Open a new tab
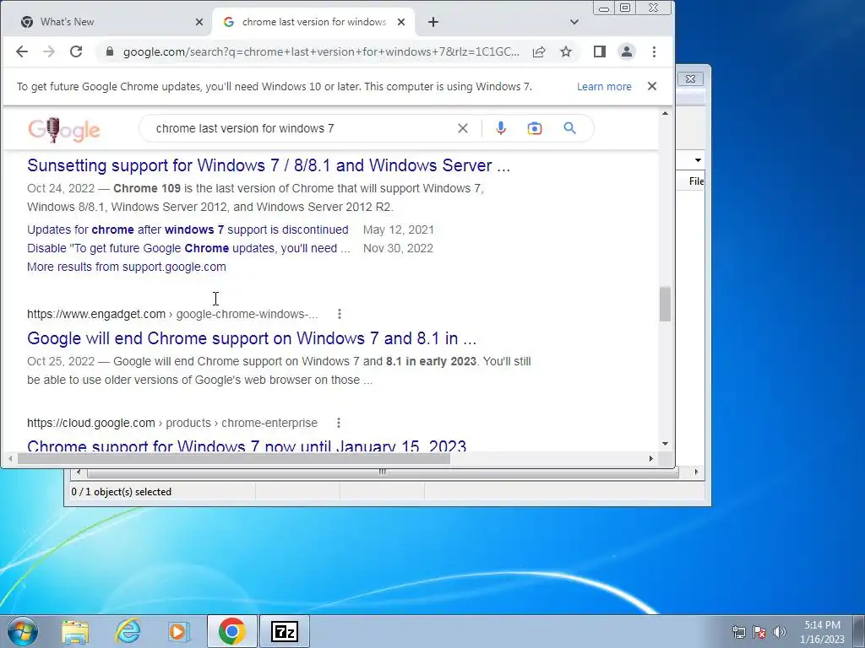Viewport: 865px width, 648px height. coord(433,22)
